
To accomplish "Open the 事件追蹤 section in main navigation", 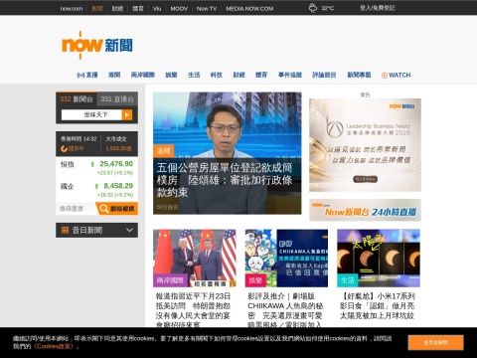I will pos(290,75).
